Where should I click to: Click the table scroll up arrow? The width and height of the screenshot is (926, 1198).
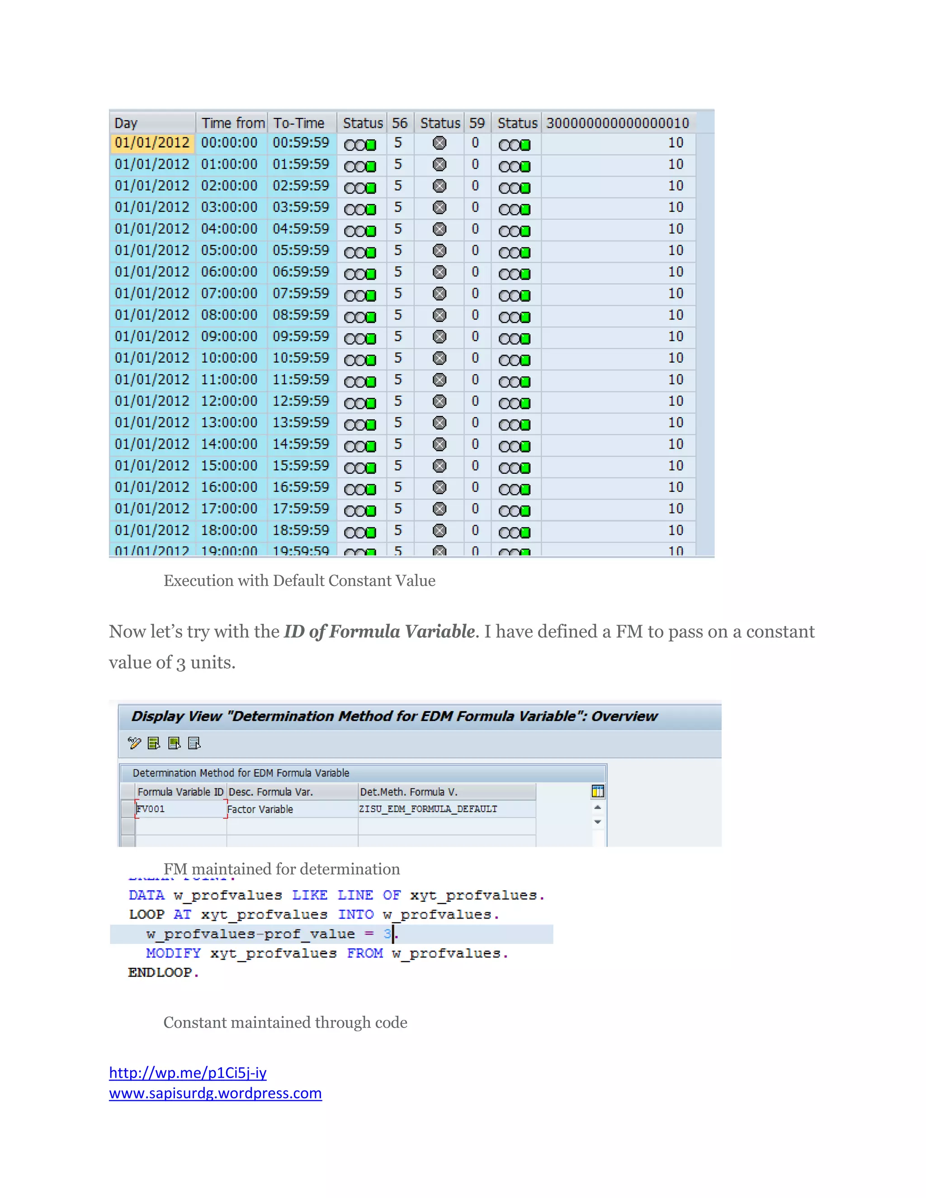[x=598, y=807]
